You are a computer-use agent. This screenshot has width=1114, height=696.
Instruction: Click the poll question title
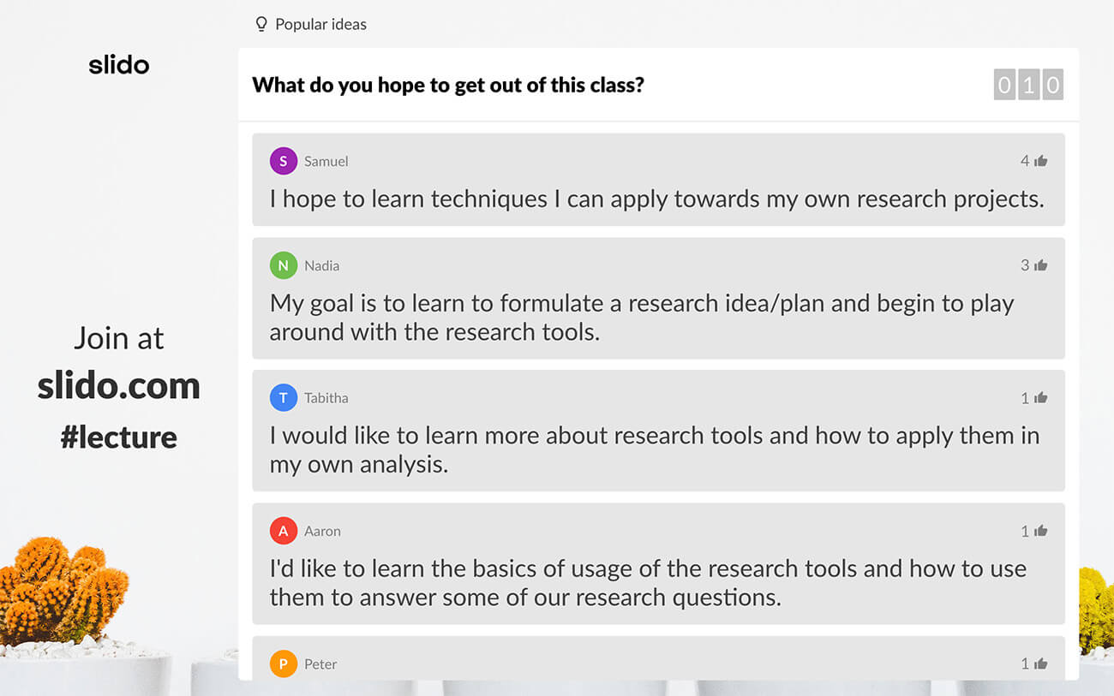point(448,85)
